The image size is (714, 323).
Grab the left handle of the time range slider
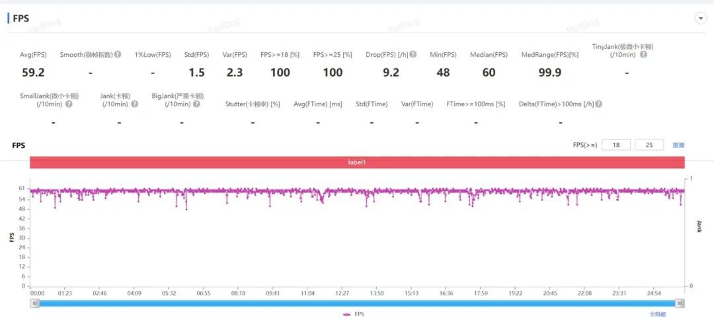click(x=36, y=303)
